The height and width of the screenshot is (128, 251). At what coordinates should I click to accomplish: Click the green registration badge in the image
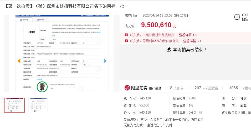point(42,87)
